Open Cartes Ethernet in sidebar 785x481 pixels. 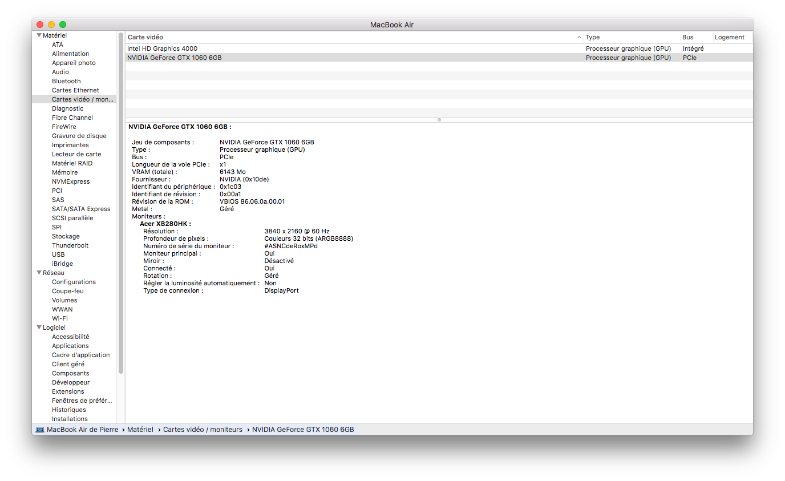75,90
